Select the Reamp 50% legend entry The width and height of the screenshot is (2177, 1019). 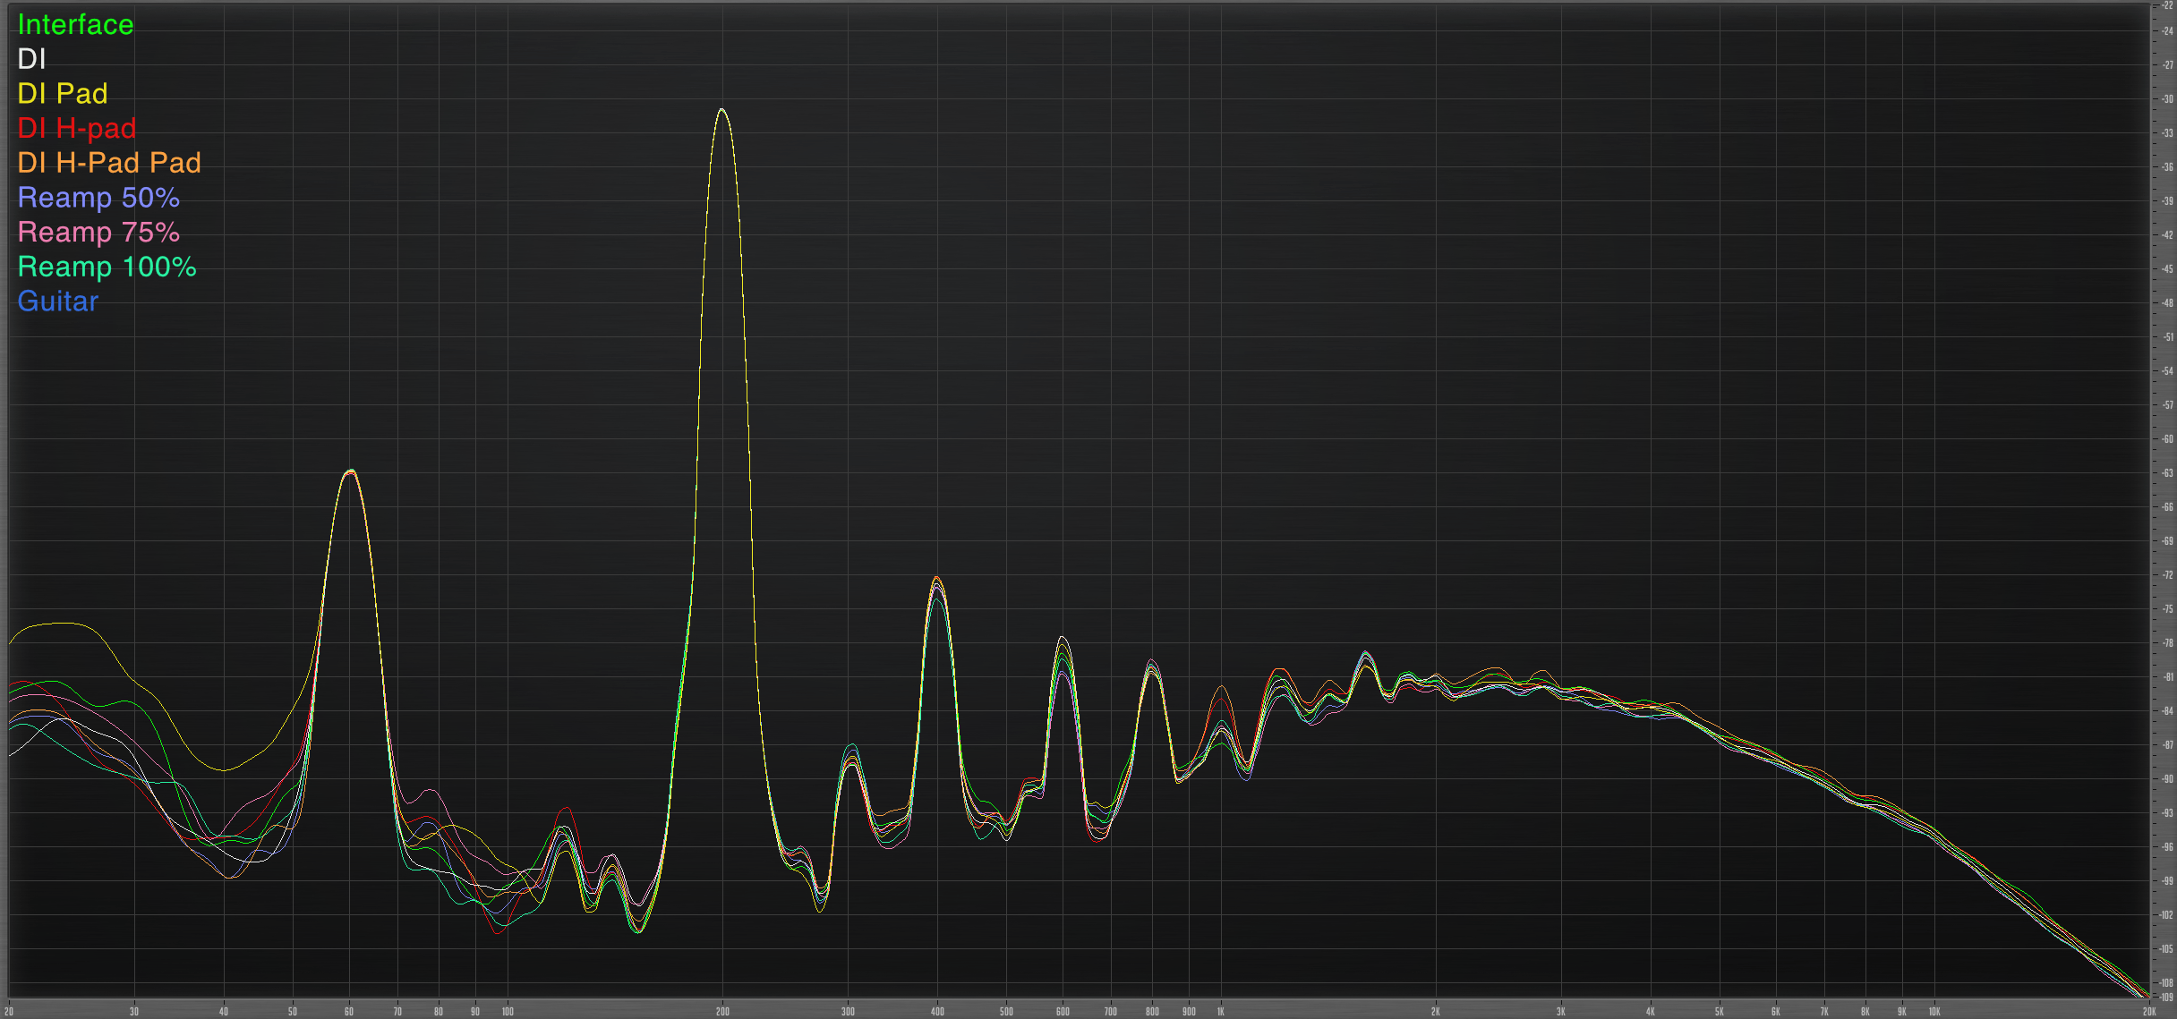98,198
